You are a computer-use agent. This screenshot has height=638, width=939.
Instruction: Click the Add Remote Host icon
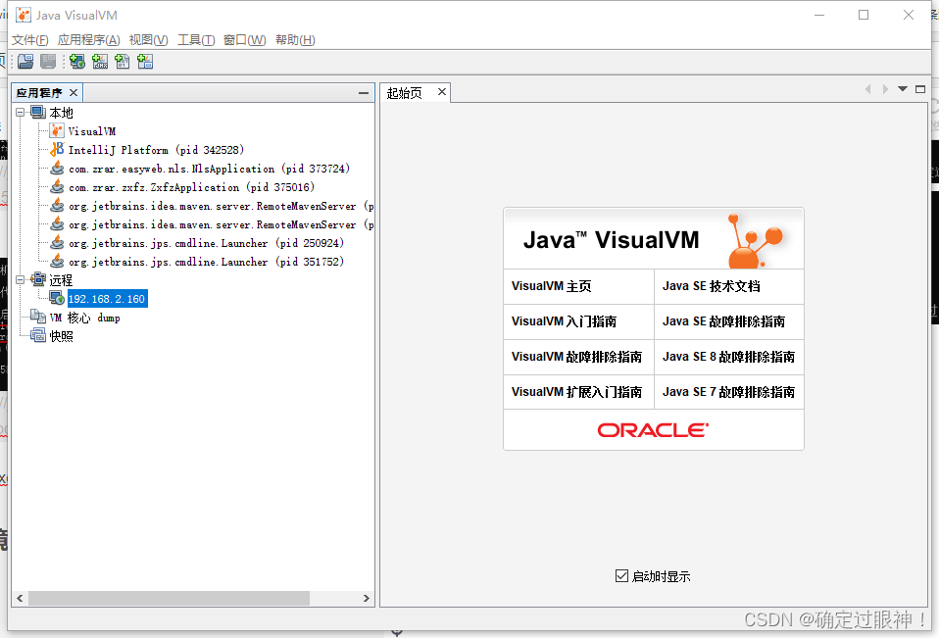click(77, 61)
